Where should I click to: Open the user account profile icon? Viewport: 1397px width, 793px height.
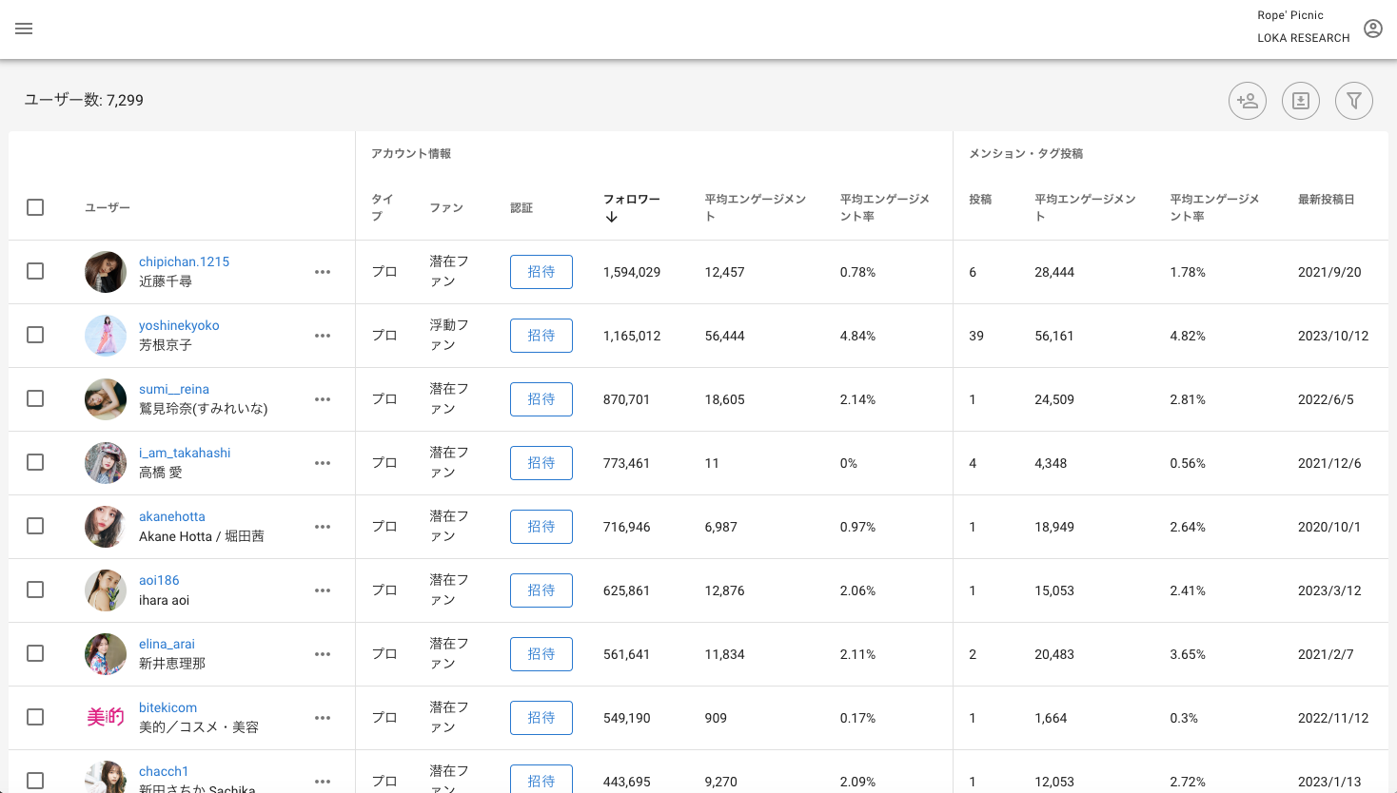1372,29
